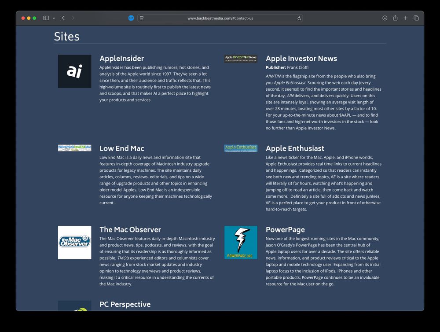Open the PC Perspective heading
Image resolution: width=440 pixels, height=332 pixels.
(x=125, y=304)
